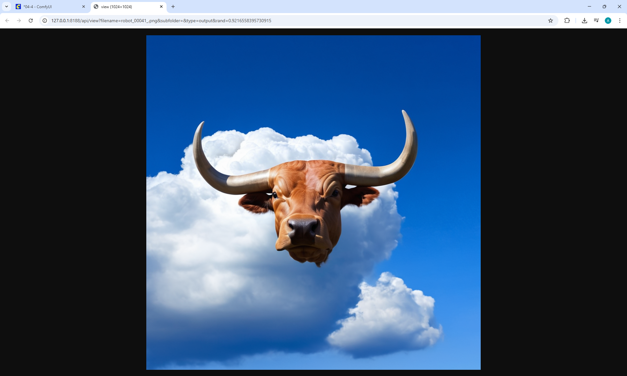Restore down the browser window
Screen dimensions: 627x376
[x=604, y=7]
